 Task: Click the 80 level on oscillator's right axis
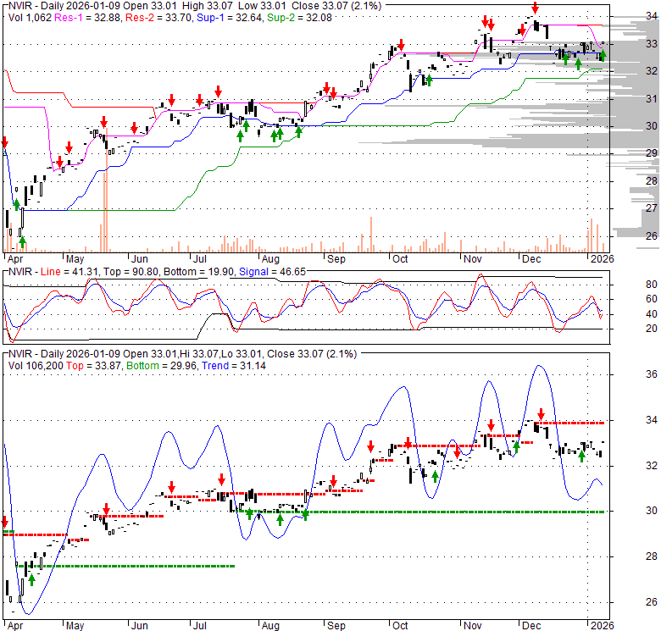tap(629, 285)
